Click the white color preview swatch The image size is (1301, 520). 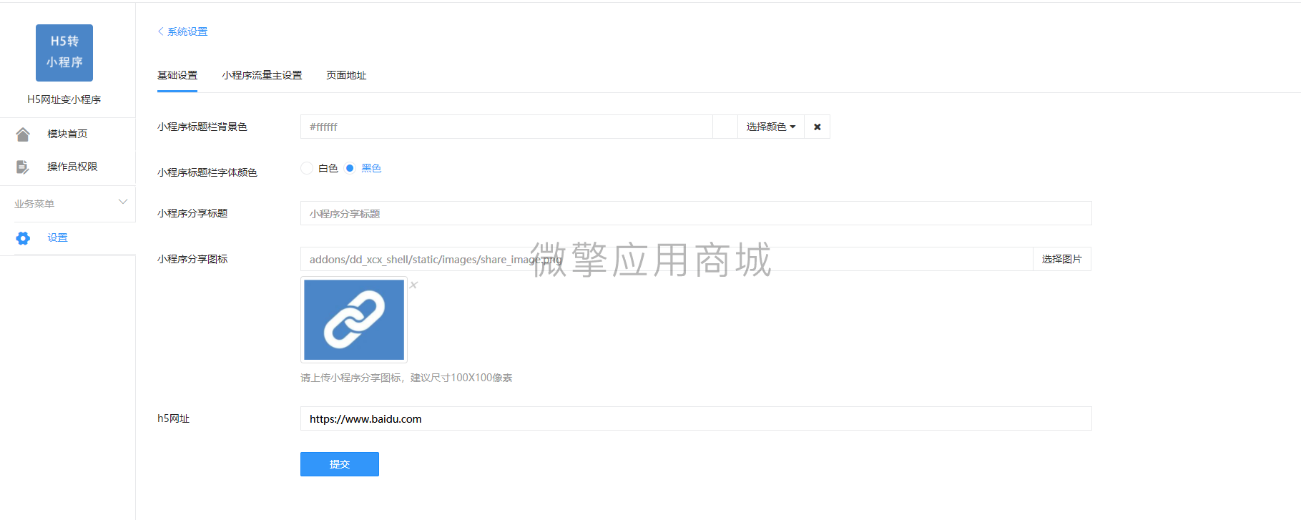click(x=725, y=127)
